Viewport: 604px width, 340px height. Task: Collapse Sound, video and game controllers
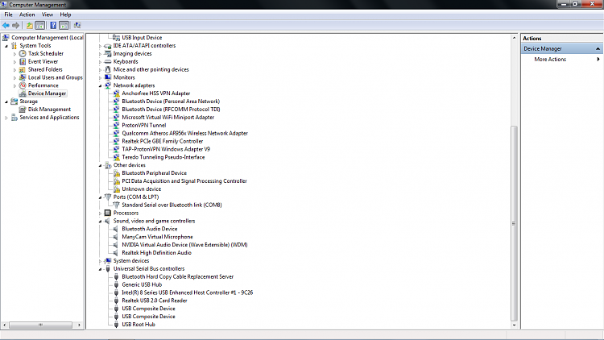point(100,222)
